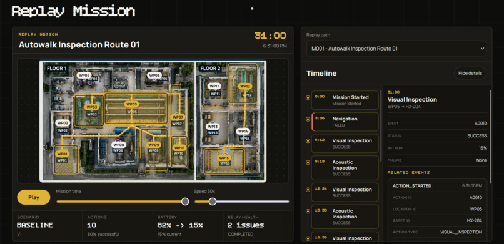
Task: Select the WP03 waypoint marker
Action: coord(92,107)
